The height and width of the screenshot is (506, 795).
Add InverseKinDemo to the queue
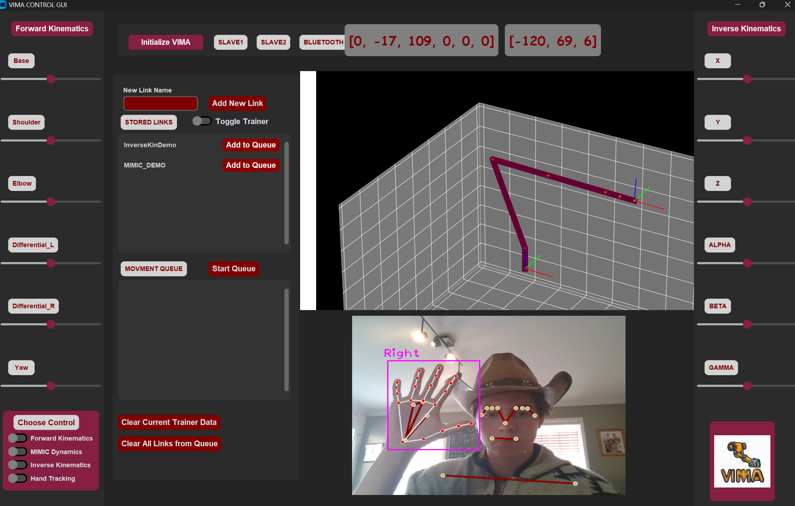tap(251, 145)
